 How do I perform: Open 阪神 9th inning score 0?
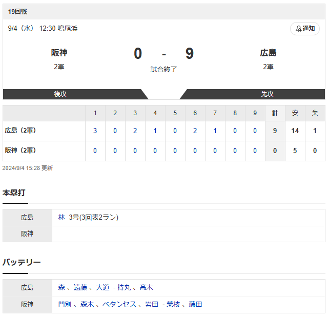[x=255, y=151]
